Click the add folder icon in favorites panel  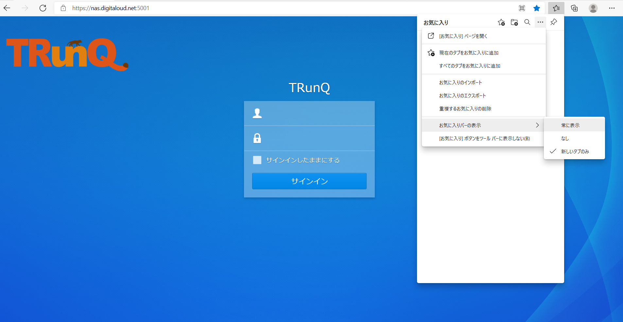click(514, 22)
